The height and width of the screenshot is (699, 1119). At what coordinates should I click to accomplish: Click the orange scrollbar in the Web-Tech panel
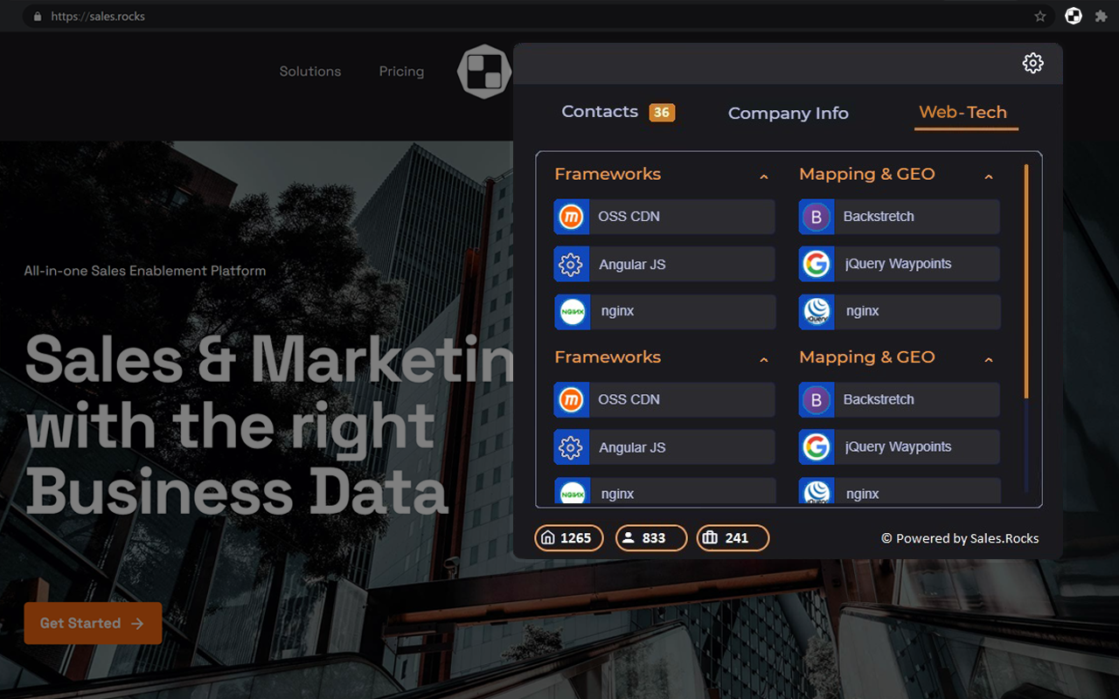pos(1025,280)
